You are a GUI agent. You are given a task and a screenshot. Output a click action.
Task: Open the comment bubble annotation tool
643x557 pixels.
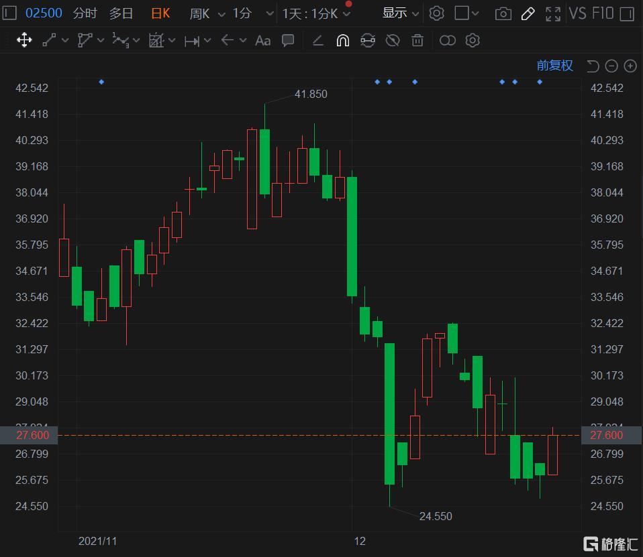pos(288,41)
